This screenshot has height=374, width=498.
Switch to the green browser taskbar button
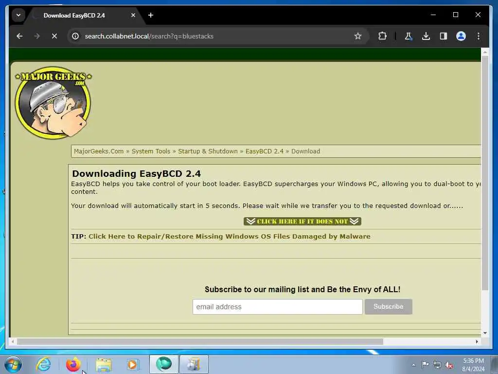pyautogui.click(x=164, y=364)
